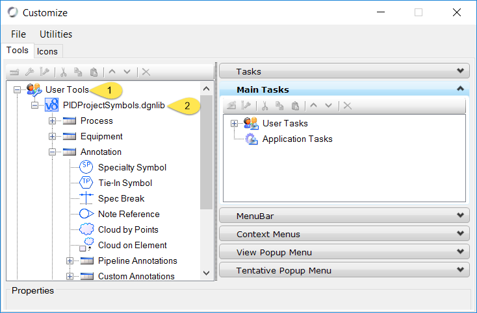This screenshot has width=477, height=313.
Task: Expand the User Tasks tree node
Action: click(x=234, y=123)
